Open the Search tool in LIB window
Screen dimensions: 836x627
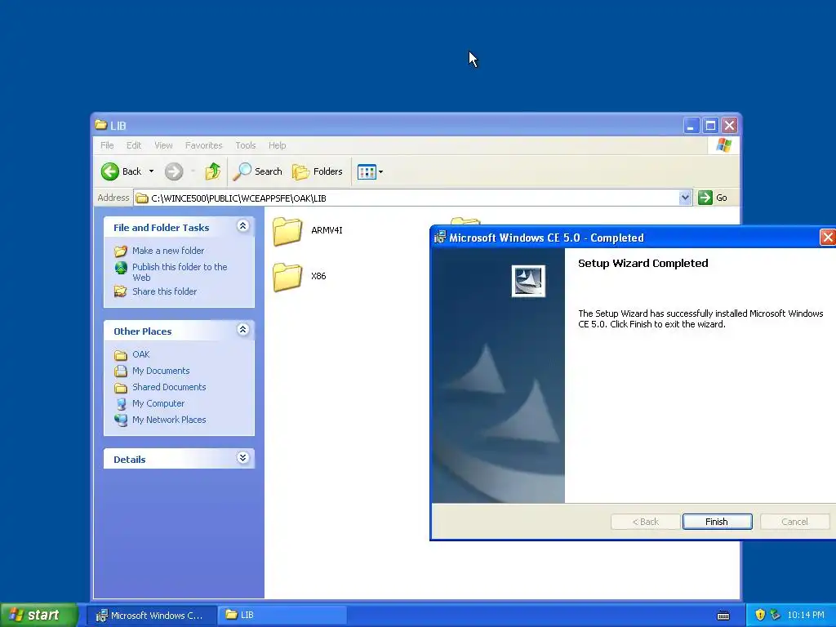pyautogui.click(x=257, y=171)
